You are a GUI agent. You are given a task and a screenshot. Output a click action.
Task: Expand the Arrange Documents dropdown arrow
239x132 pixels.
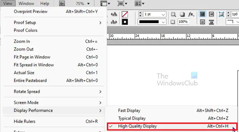click(143, 4)
